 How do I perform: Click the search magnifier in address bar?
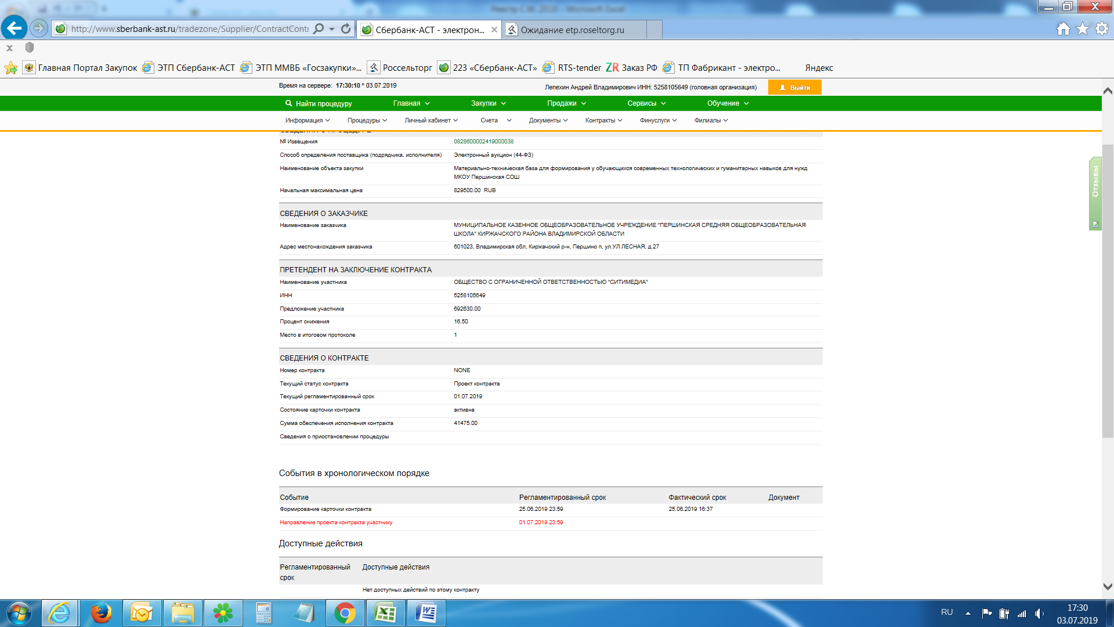(x=319, y=28)
